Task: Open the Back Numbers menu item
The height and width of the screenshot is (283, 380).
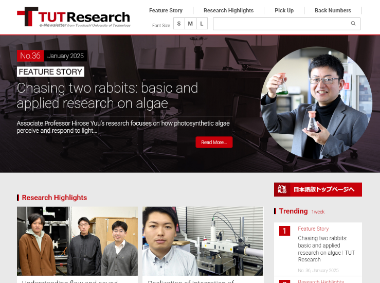Action: (x=333, y=10)
